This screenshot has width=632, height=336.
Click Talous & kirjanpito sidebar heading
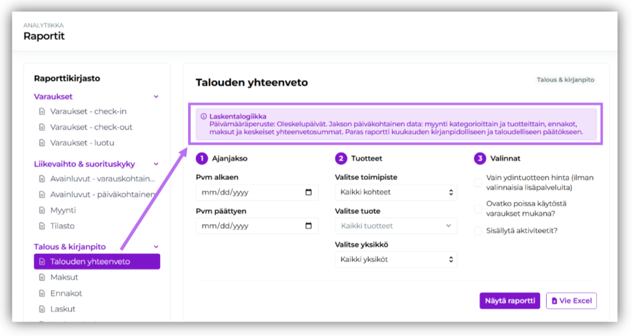pos(70,247)
